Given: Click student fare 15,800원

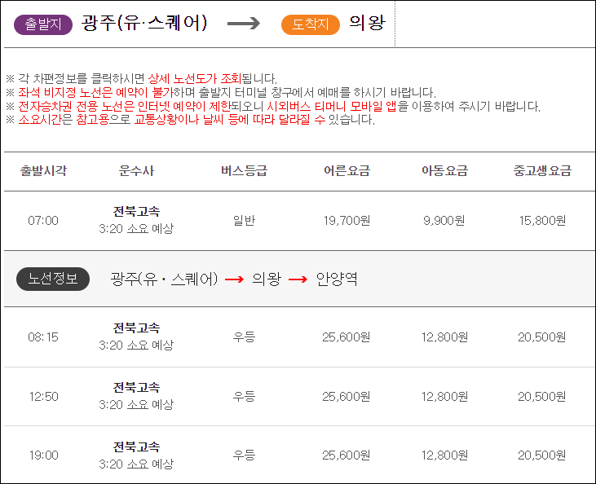Looking at the screenshot, I should tap(542, 220).
